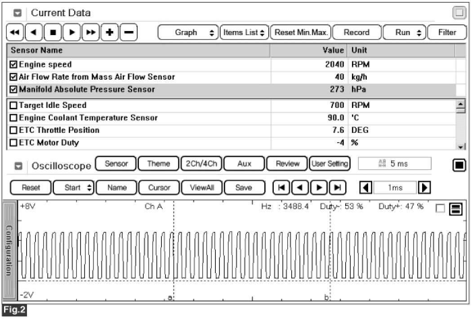The width and height of the screenshot is (472, 319).
Task: Click the minus icon in the data toolbar
Action: [129, 32]
